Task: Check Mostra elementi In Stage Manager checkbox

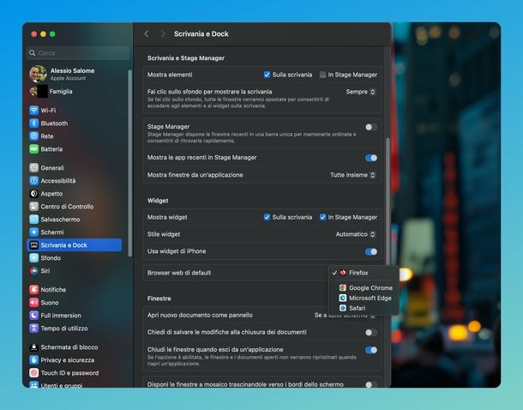Action: (x=322, y=75)
